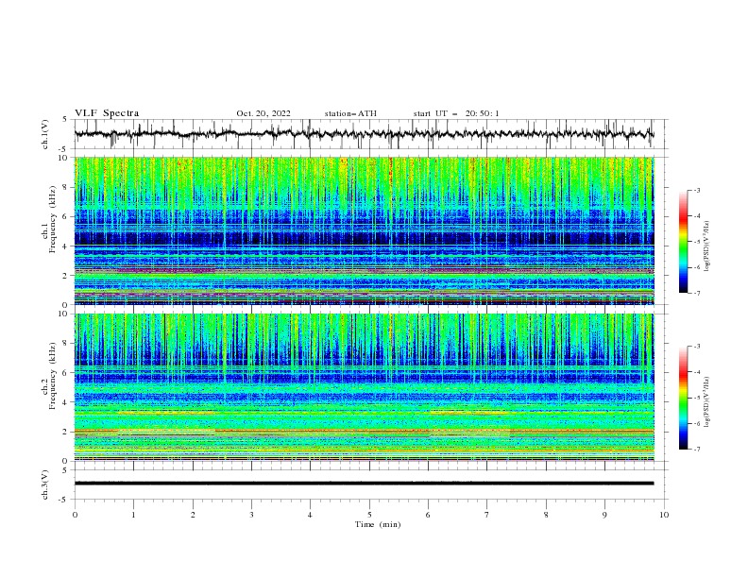Click the "-3" tick on the upper colorbar
This screenshot has width=748, height=578.
click(x=696, y=190)
